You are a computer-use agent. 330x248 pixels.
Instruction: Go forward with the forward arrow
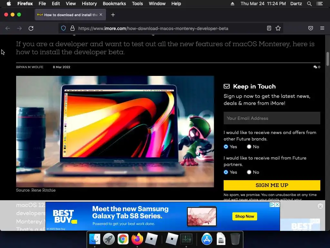(19, 28)
